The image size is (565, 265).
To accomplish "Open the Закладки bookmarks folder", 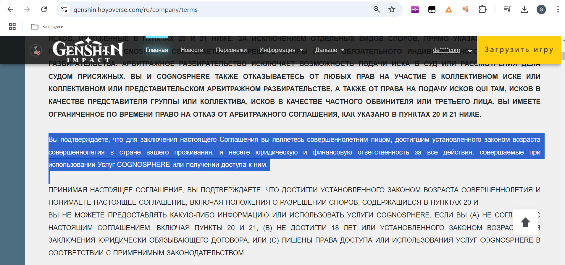I will click(47, 27).
